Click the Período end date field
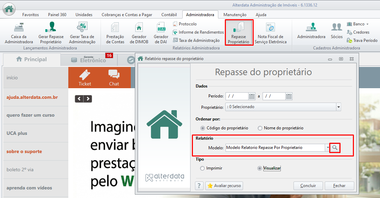This screenshot has height=198, width=380. tap(274, 96)
